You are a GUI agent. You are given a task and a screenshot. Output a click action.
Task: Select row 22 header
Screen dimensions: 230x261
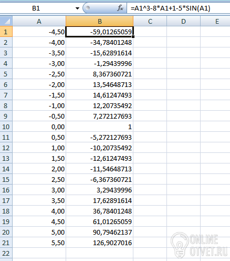click(6, 253)
